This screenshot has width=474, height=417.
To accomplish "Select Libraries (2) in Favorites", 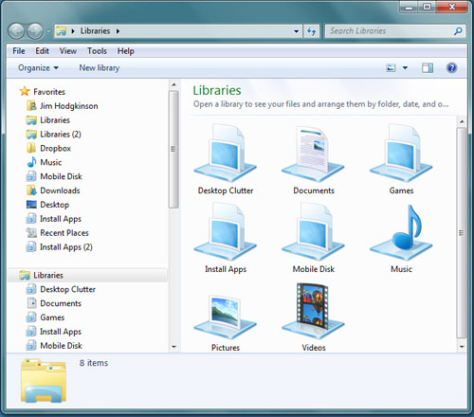I will coord(54,135).
